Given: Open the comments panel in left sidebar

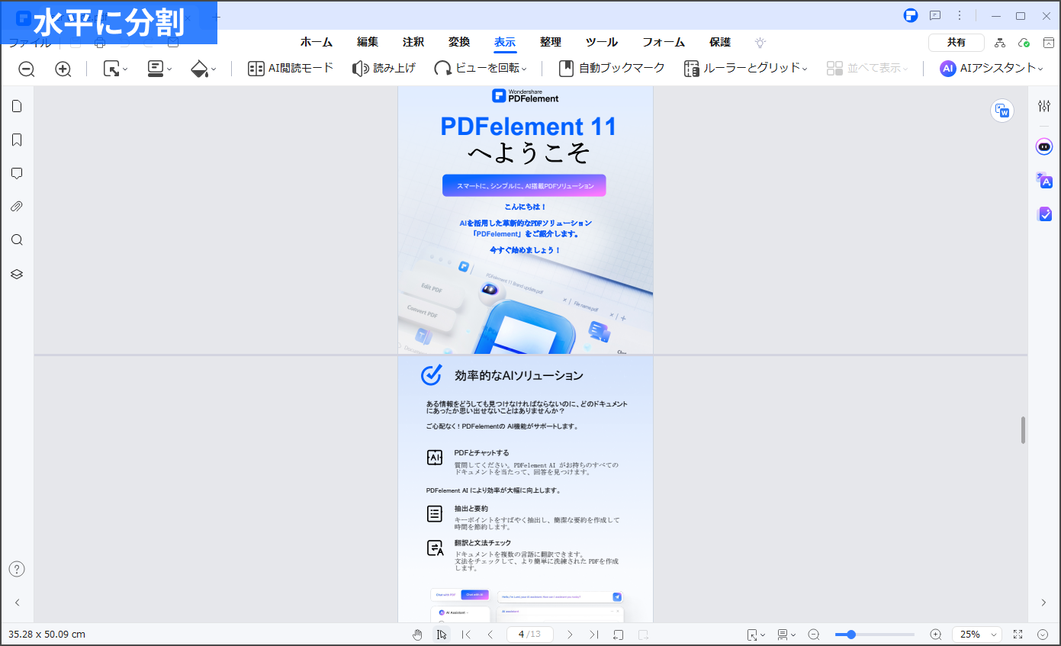Looking at the screenshot, I should pos(17,173).
